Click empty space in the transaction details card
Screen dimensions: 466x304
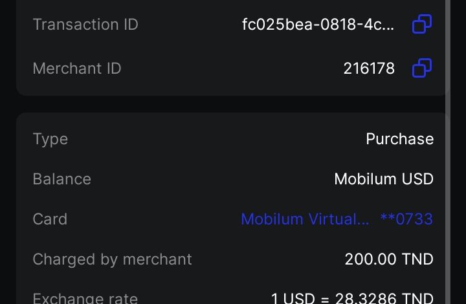click(214, 159)
